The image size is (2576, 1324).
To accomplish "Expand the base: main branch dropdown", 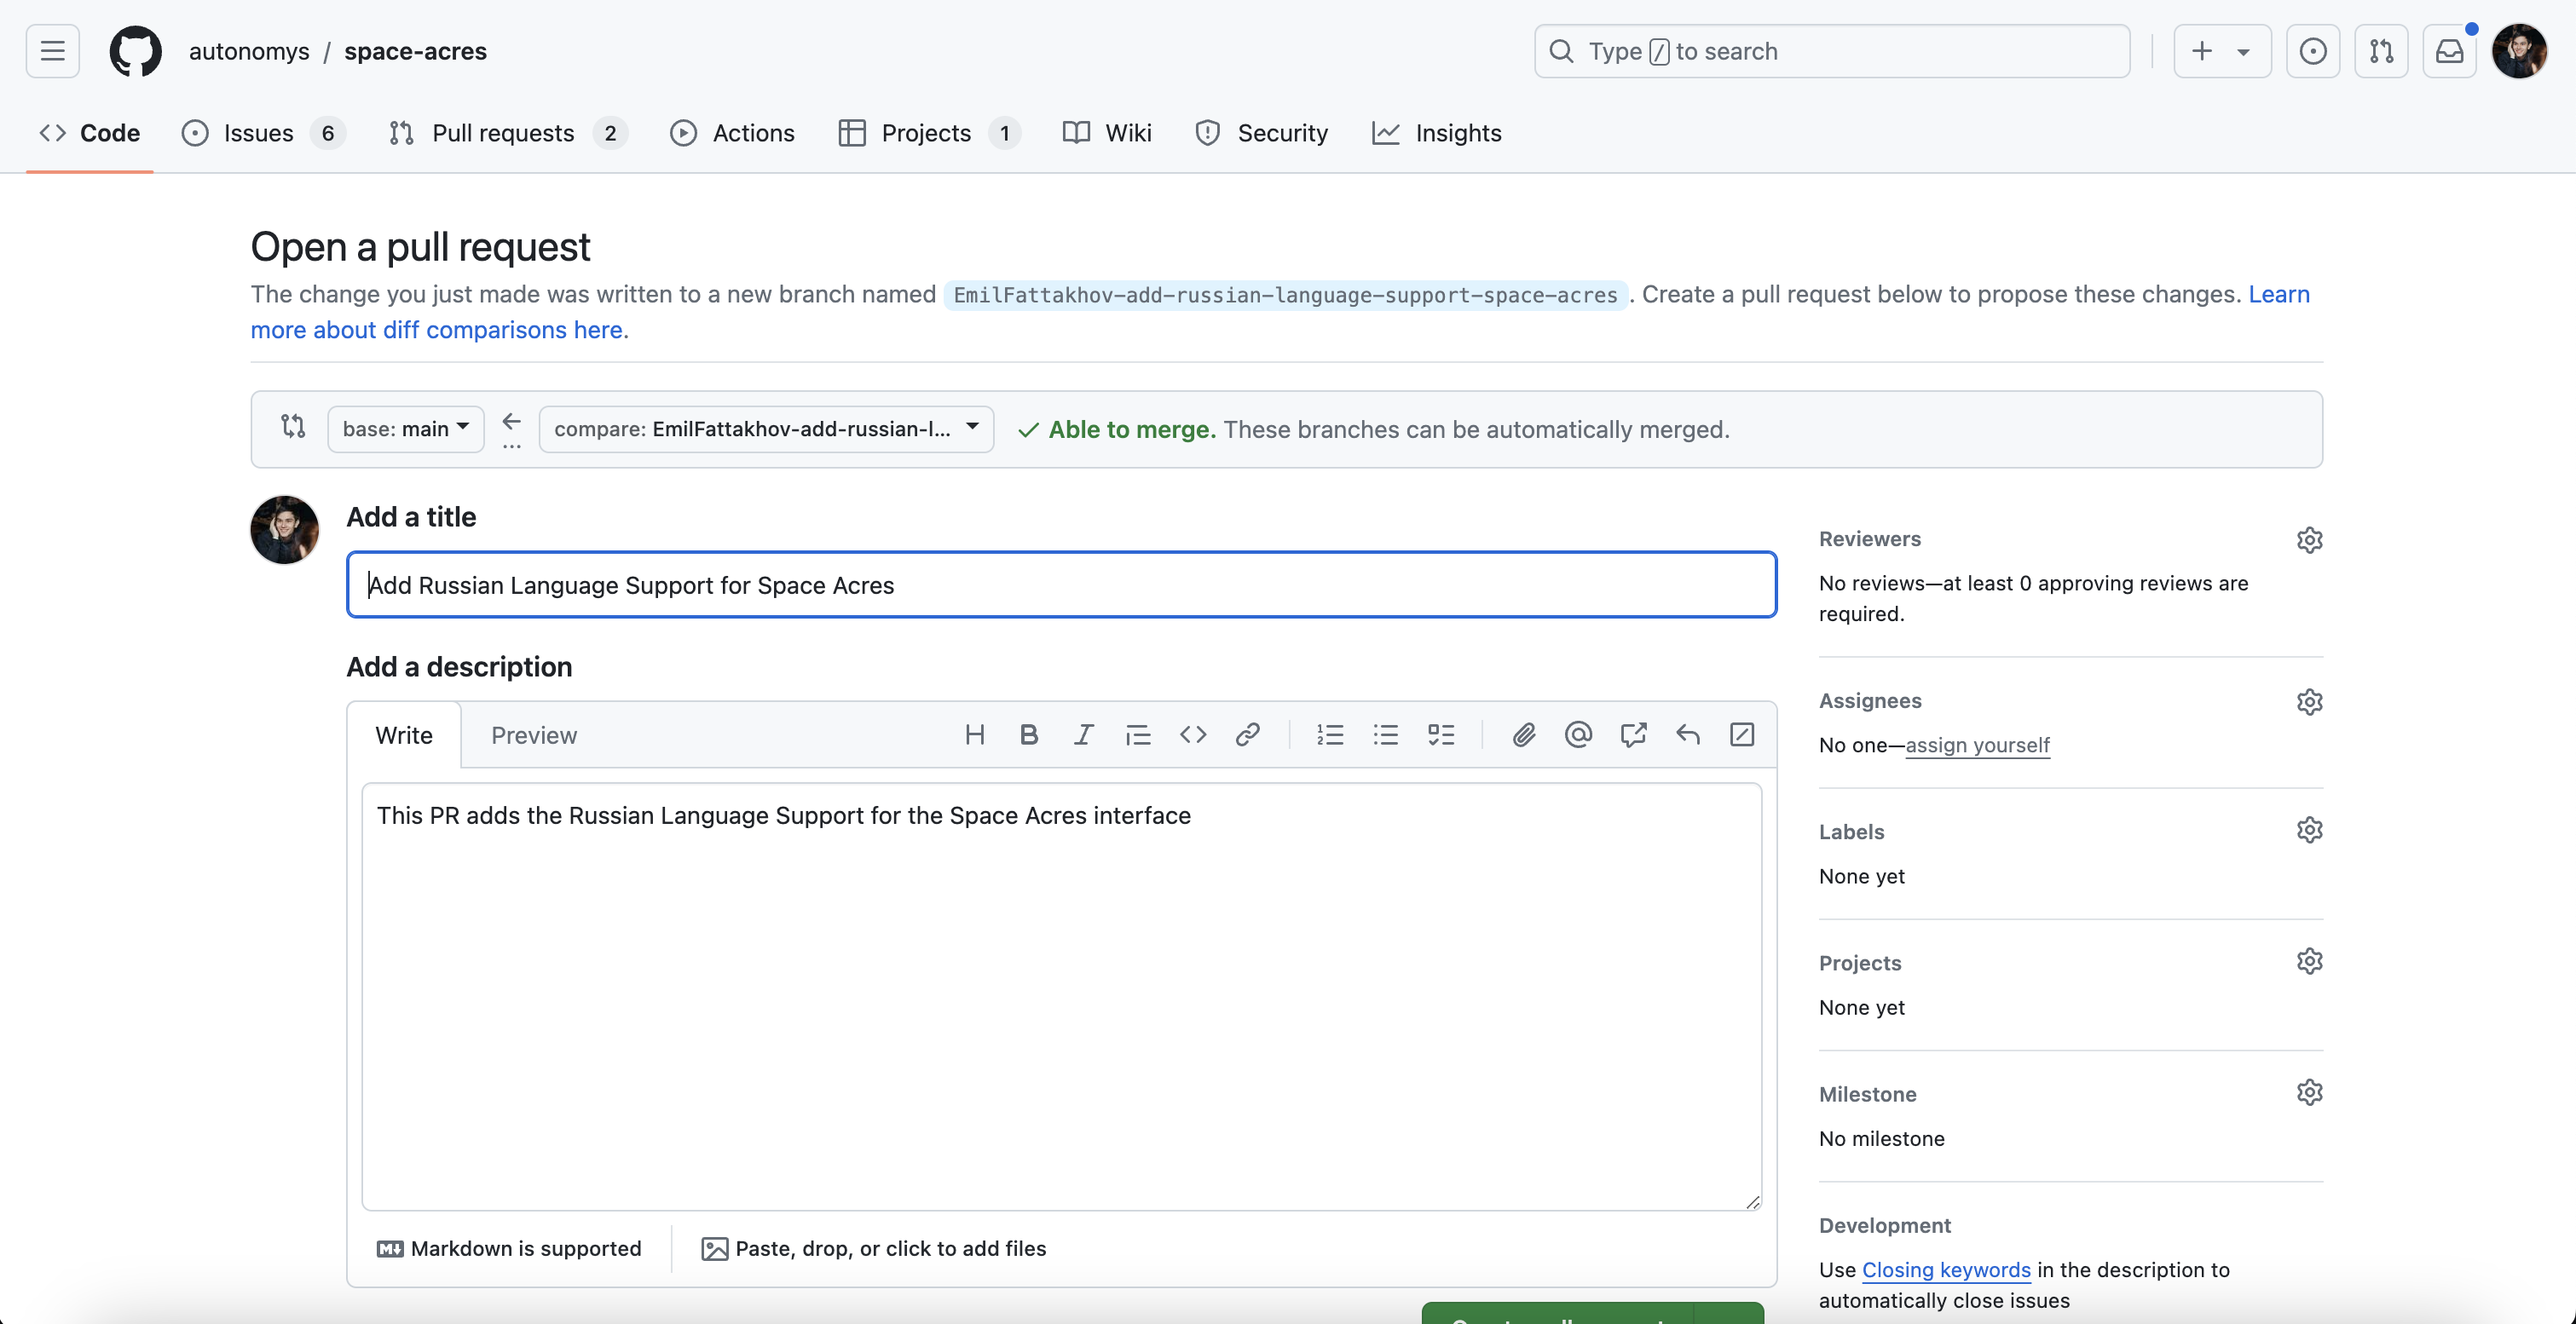I will [x=405, y=429].
